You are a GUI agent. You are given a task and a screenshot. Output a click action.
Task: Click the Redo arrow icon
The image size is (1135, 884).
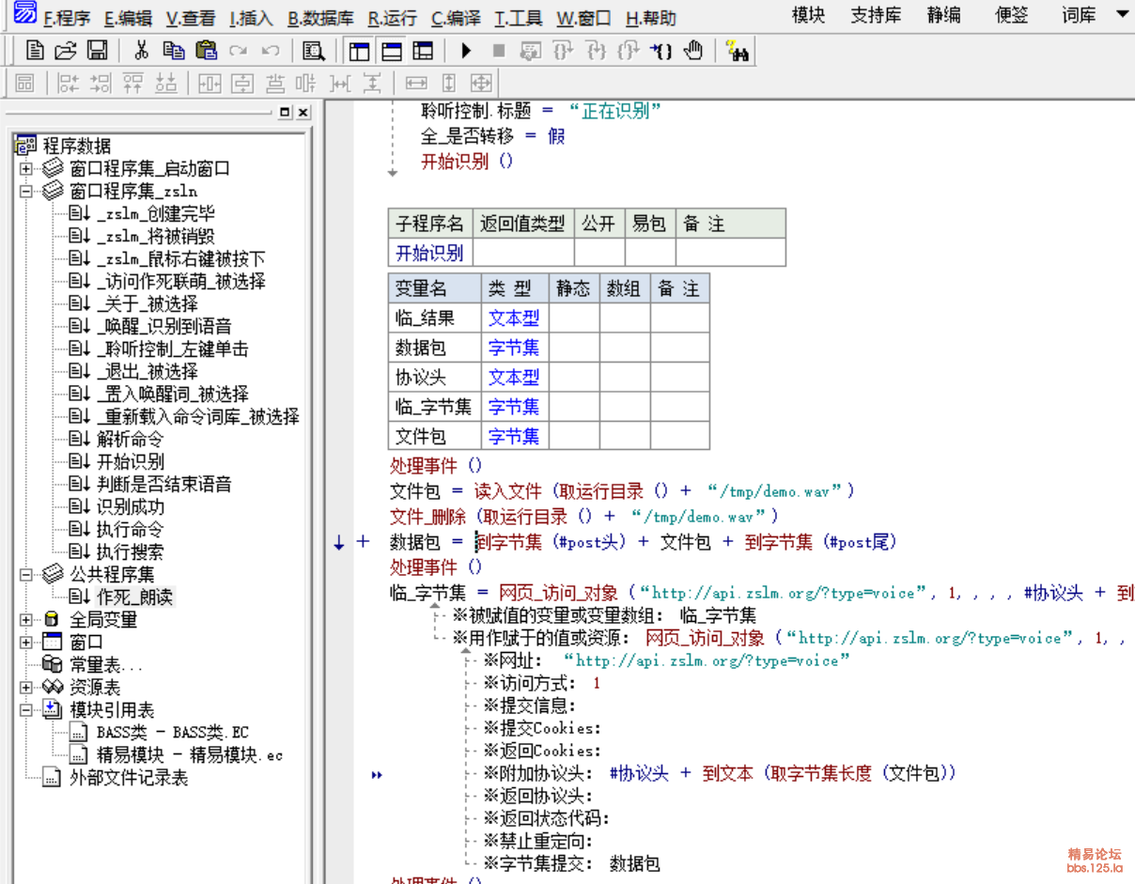tap(238, 51)
